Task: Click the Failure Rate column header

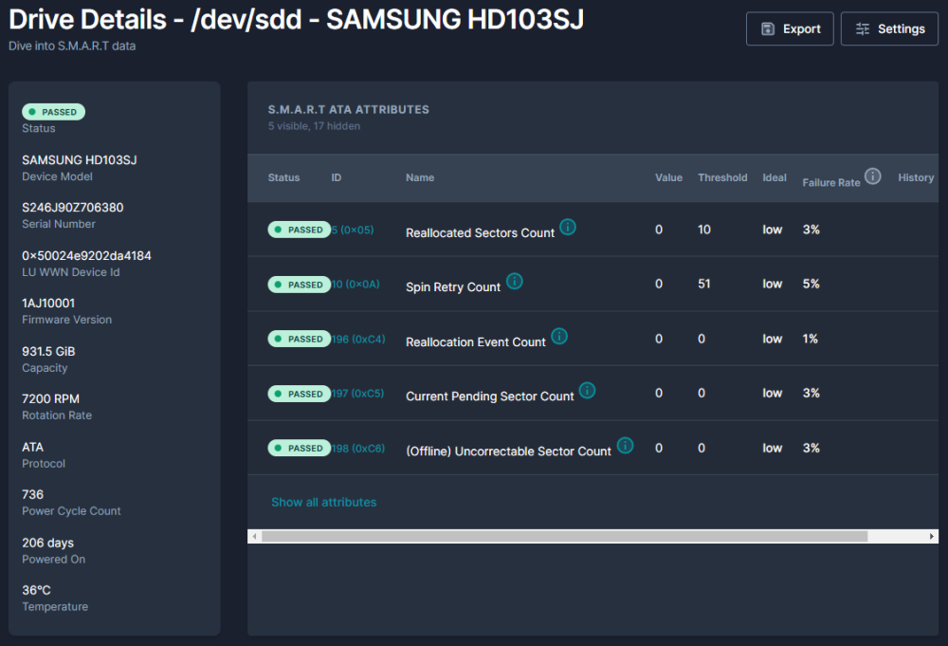Action: (831, 183)
